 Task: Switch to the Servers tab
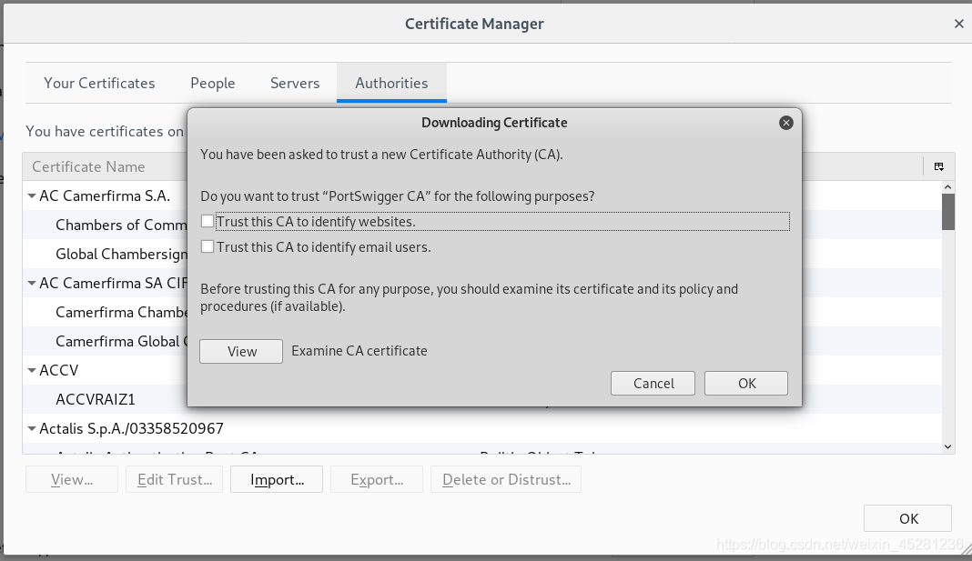coord(295,83)
